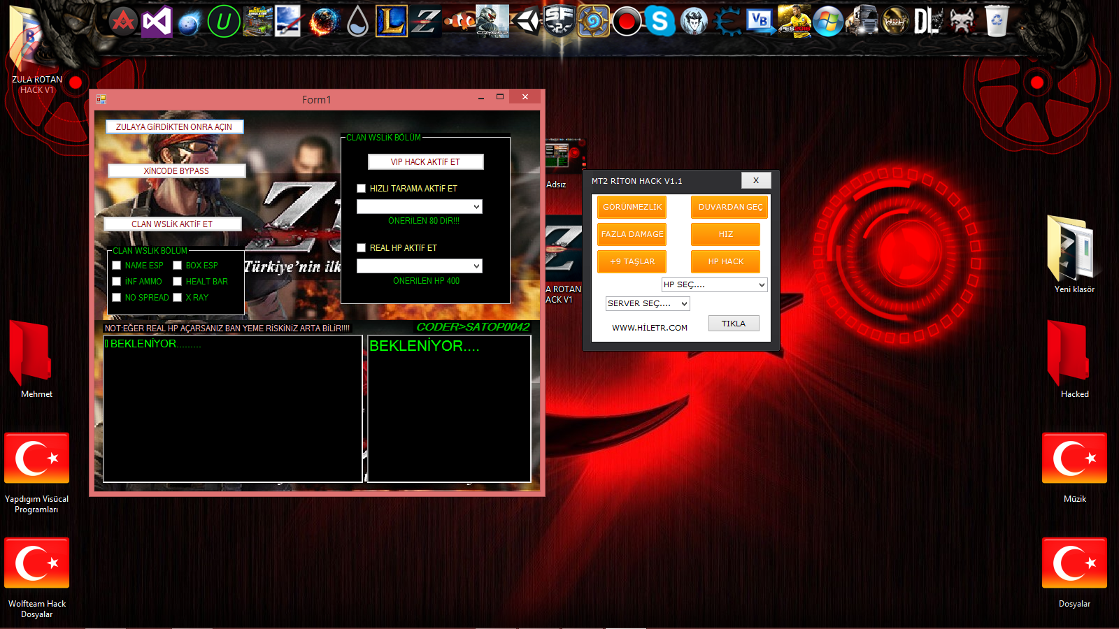
Task: Launch the clownfish icon in the dock
Action: [459, 22]
